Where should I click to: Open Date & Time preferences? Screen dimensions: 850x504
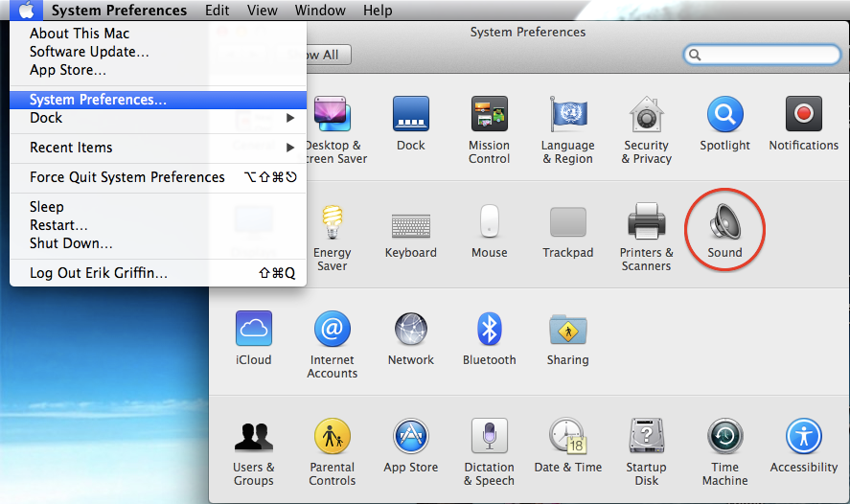(x=567, y=446)
